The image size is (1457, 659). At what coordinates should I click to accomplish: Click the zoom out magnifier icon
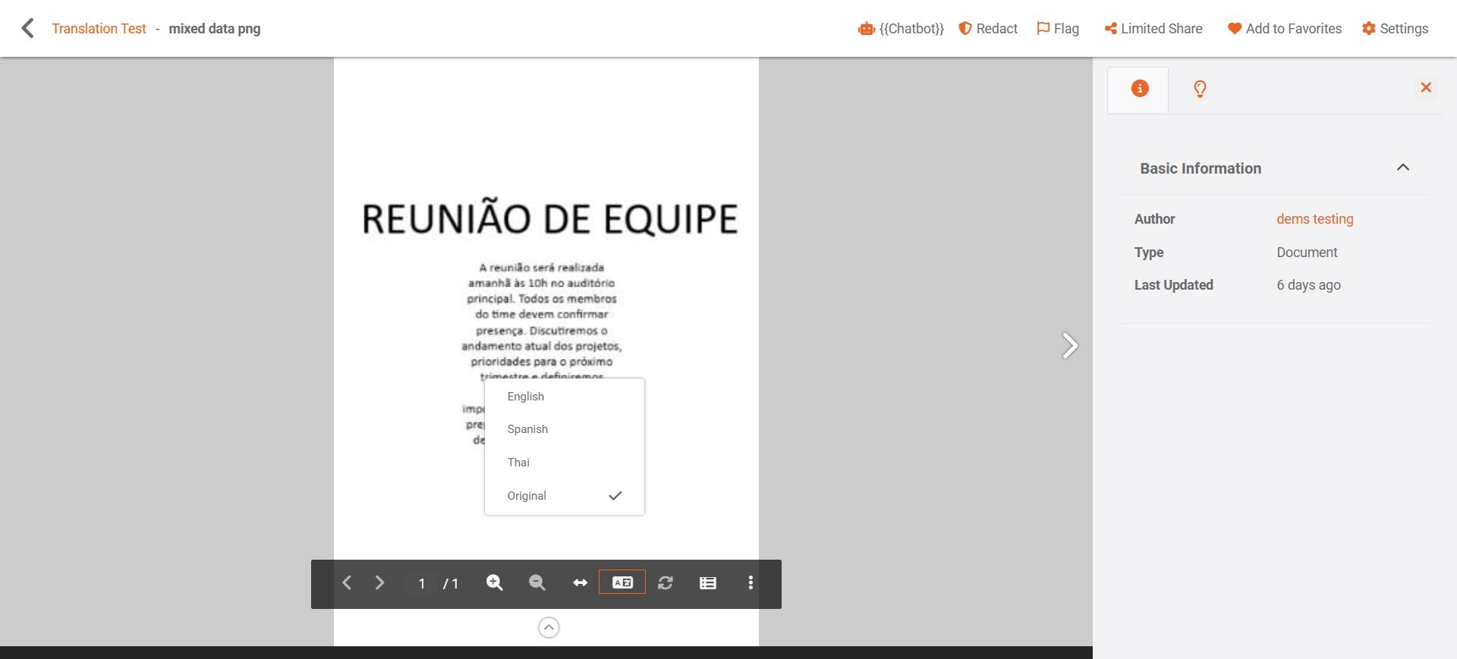537,582
